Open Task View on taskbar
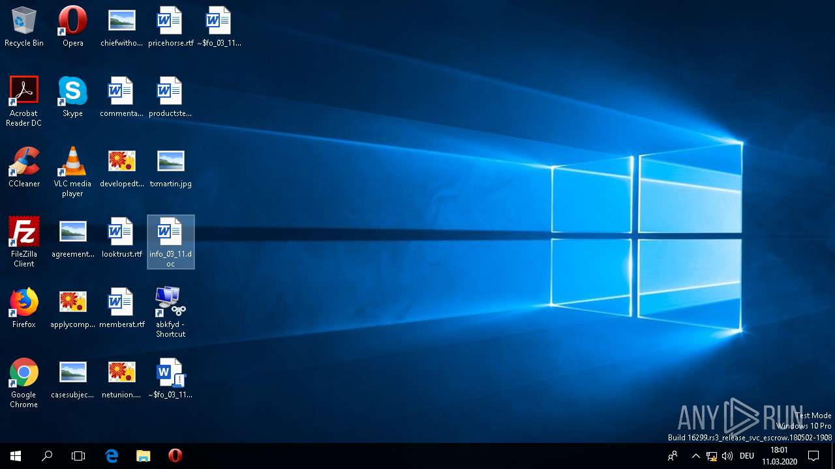Screen dimensions: 835x469 78,456
